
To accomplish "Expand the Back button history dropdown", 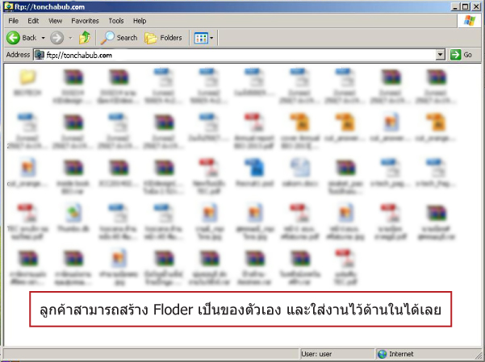I will [x=42, y=38].
